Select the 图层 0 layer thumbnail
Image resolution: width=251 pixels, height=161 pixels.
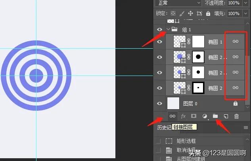coord(173,103)
